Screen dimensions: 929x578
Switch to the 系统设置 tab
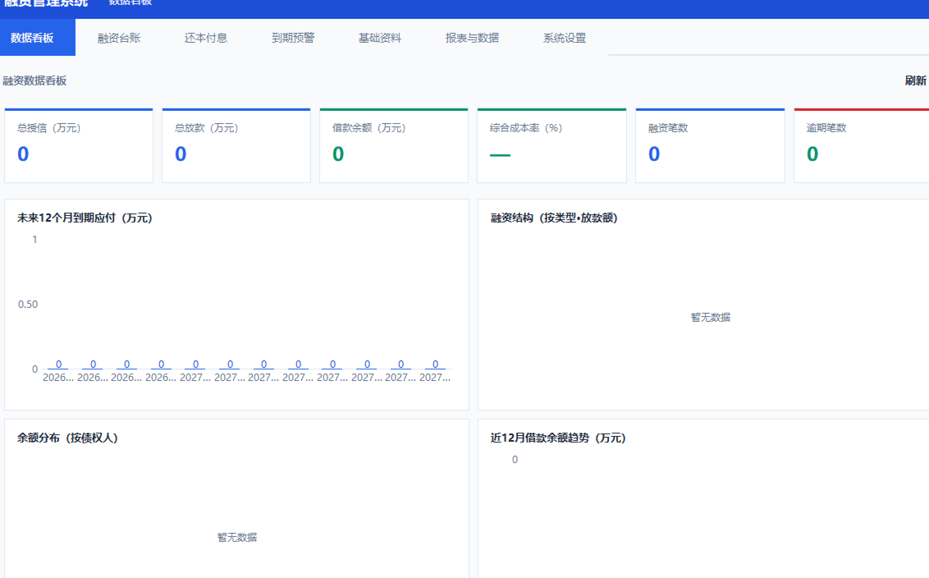(x=565, y=38)
